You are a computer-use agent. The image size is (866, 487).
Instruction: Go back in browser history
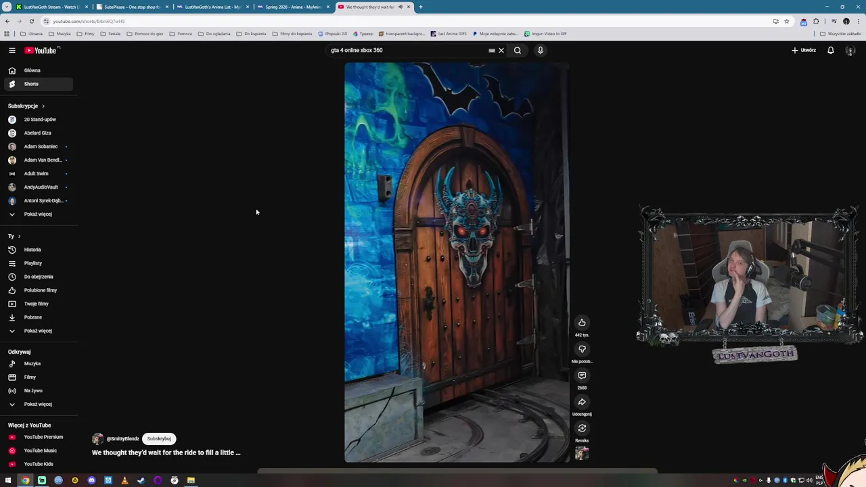[x=7, y=21]
